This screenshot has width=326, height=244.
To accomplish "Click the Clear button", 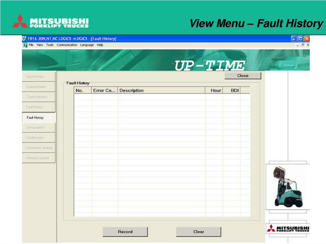I will click(x=199, y=232).
